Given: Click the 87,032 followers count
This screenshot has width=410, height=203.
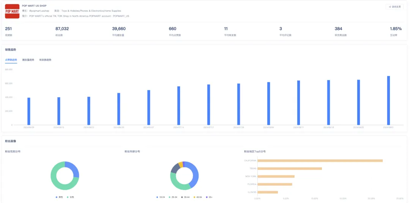Looking at the screenshot, I should pyautogui.click(x=62, y=29).
